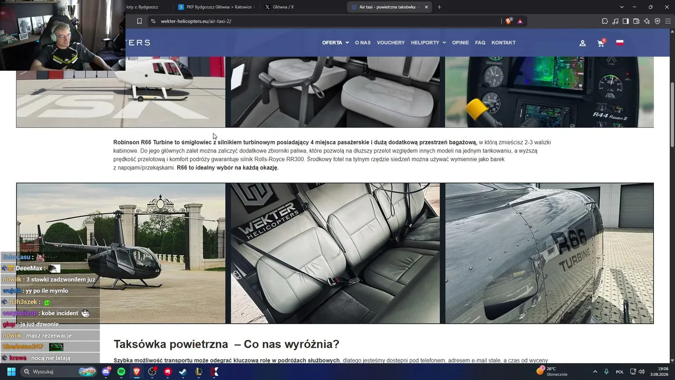This screenshot has width=675, height=380.
Task: Open the black R66 helicopter at gate photo
Action: tap(121, 253)
